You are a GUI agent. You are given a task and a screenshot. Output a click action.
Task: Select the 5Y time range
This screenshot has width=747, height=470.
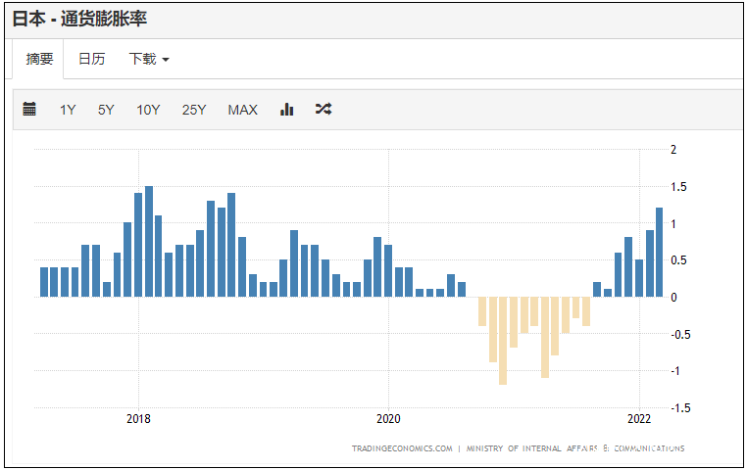click(x=106, y=110)
